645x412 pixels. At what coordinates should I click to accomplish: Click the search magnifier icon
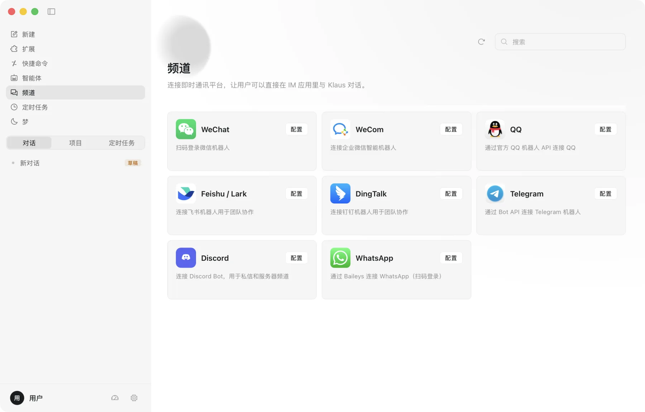pyautogui.click(x=504, y=42)
